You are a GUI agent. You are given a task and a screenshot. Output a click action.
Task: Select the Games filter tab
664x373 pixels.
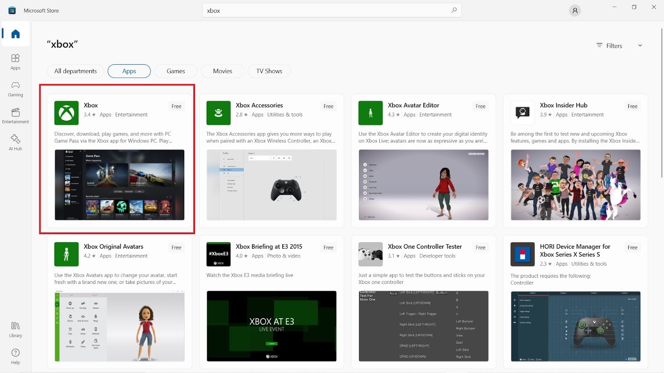176,71
